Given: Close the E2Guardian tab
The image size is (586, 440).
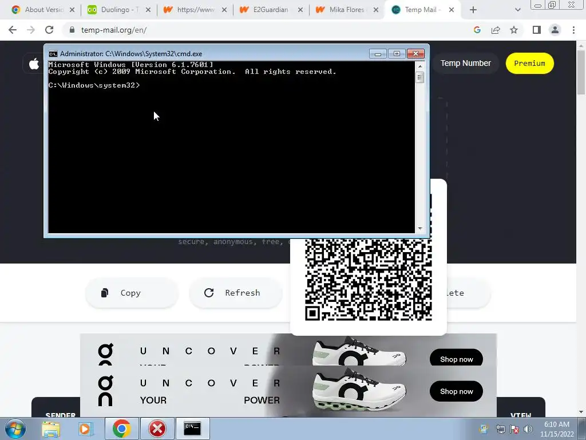Looking at the screenshot, I should tap(300, 10).
